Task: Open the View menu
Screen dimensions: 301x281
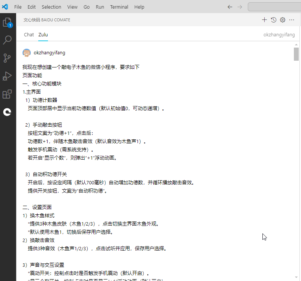Action: [72, 7]
